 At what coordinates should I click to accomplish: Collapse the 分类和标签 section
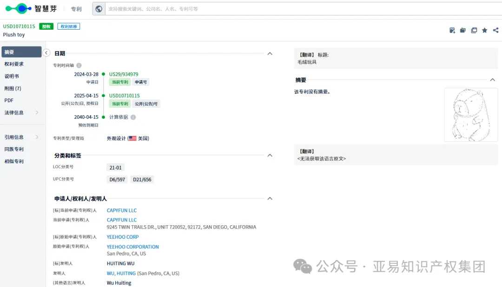point(270,155)
